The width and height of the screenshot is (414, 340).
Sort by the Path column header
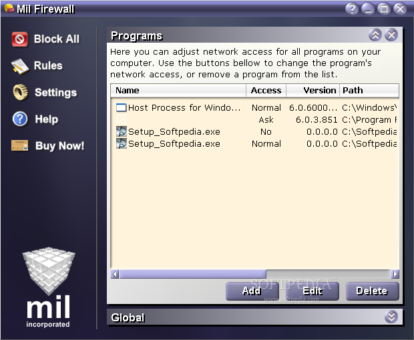point(369,91)
